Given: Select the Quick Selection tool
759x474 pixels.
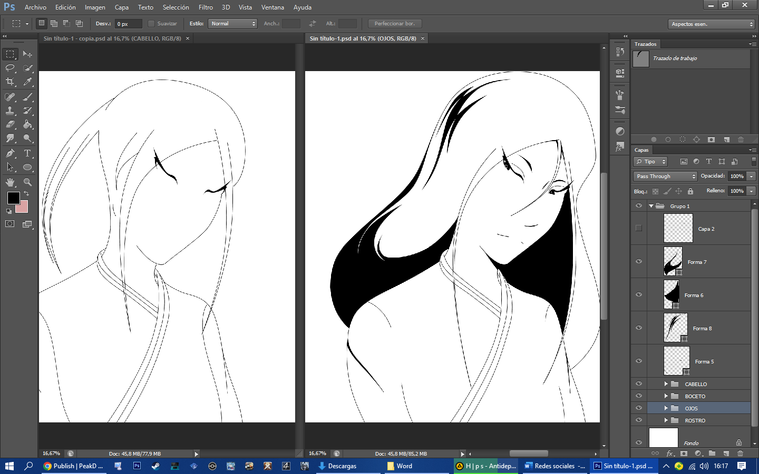Looking at the screenshot, I should 27,68.
